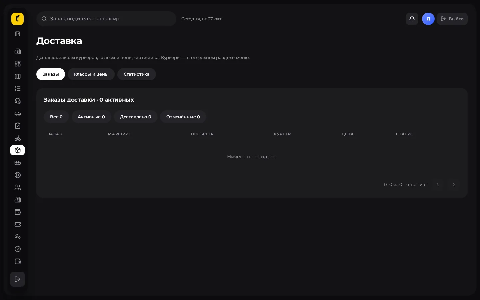Open the clipboard check icon
The image size is (480, 300).
(18, 126)
